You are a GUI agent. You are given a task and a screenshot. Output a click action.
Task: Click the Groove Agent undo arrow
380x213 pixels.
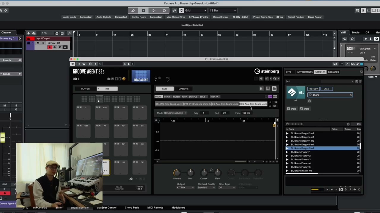click(267, 79)
